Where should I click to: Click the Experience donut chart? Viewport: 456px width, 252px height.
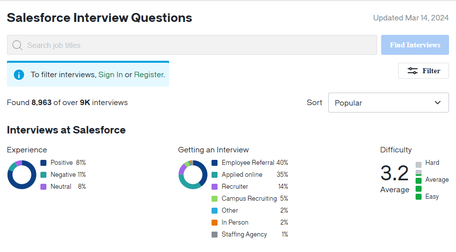[x=22, y=175]
